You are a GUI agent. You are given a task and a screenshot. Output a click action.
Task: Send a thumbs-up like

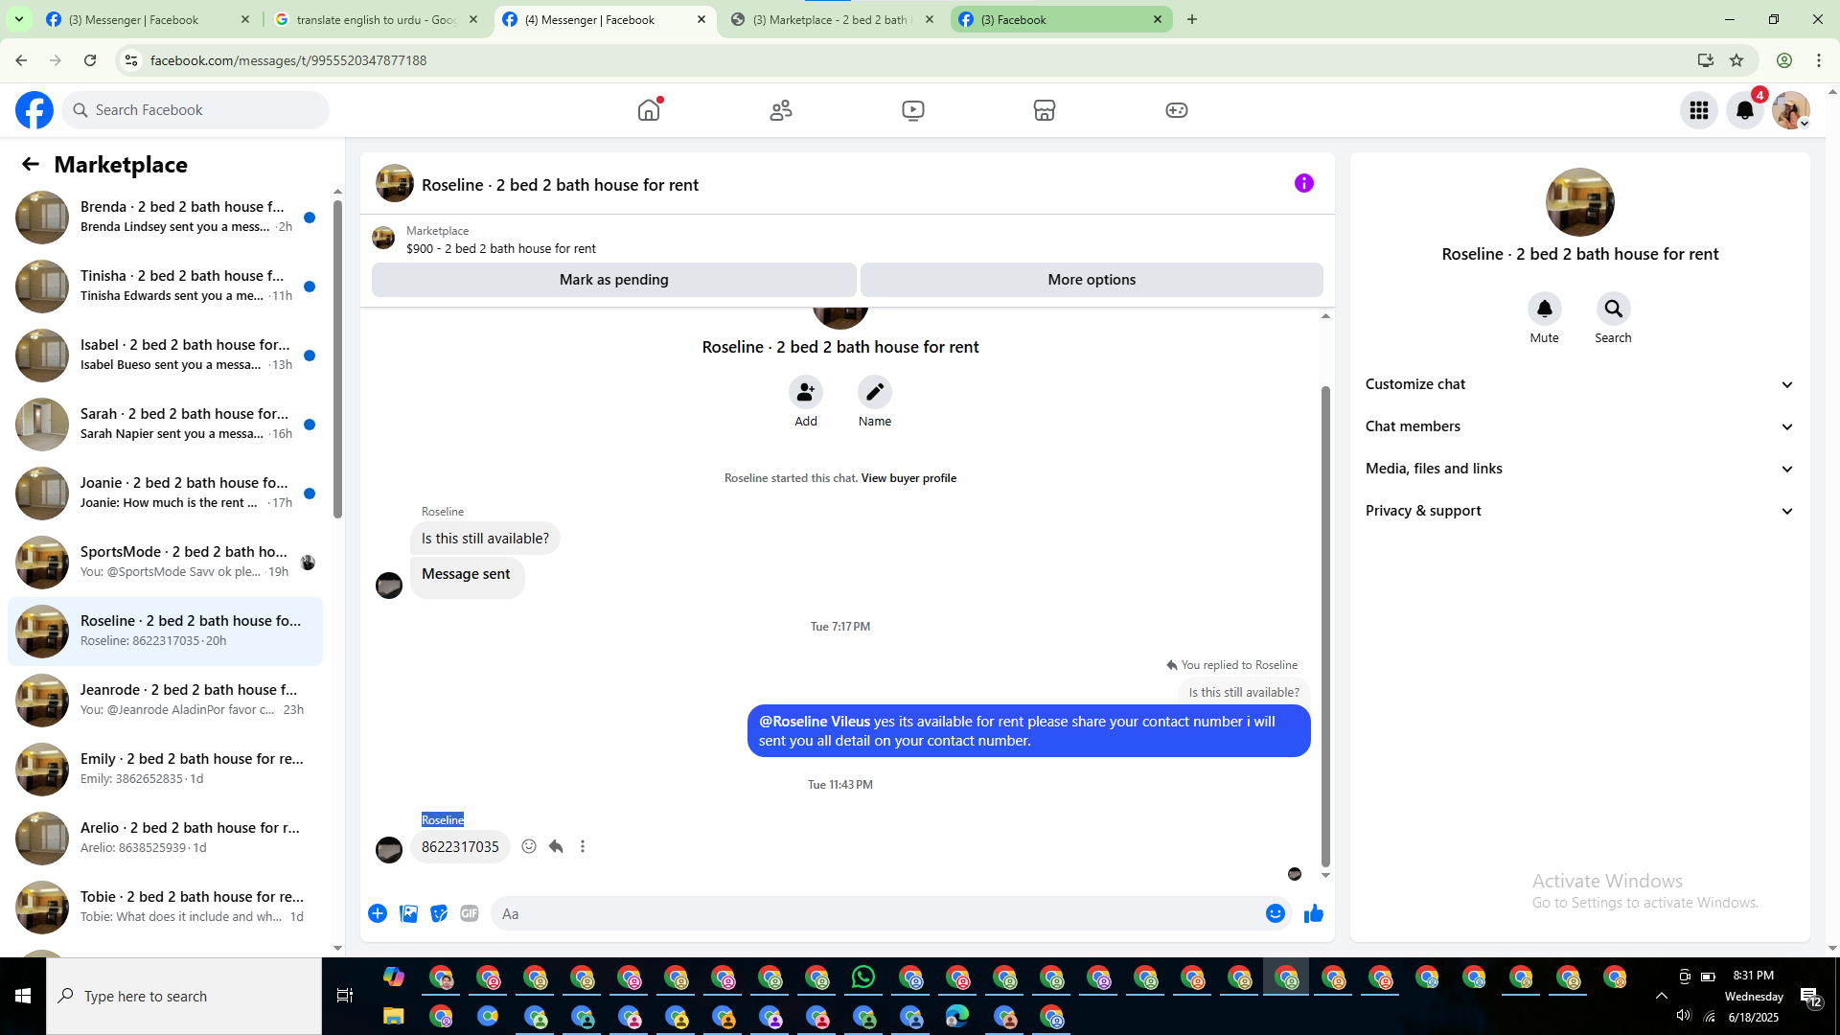(1314, 913)
